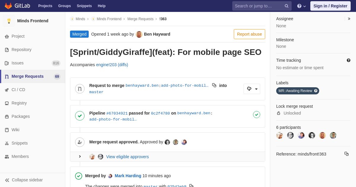Image resolution: width=356 pixels, height=187 pixels.
Task: Click the Merged status badge
Action: [x=79, y=34]
